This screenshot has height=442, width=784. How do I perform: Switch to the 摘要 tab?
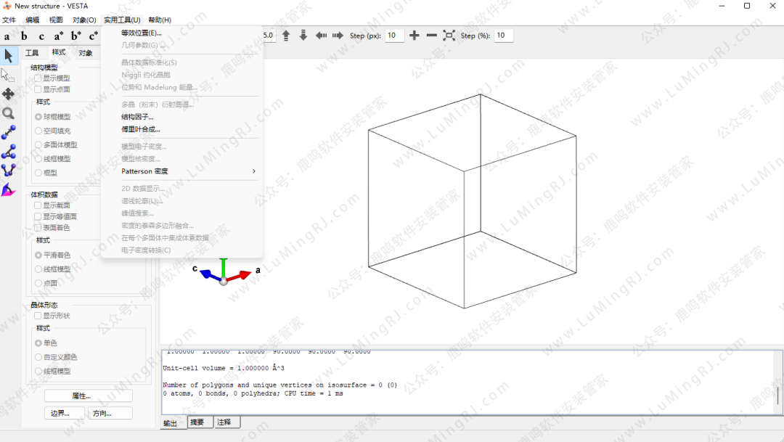pos(197,422)
